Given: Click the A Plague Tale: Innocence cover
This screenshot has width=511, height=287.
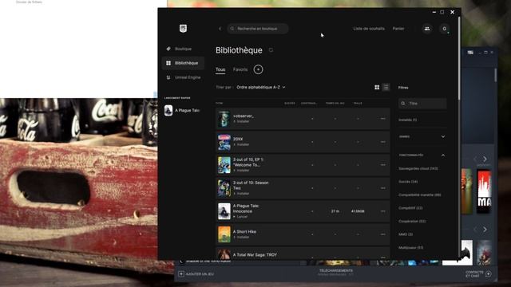Looking at the screenshot, I should coord(224,211).
